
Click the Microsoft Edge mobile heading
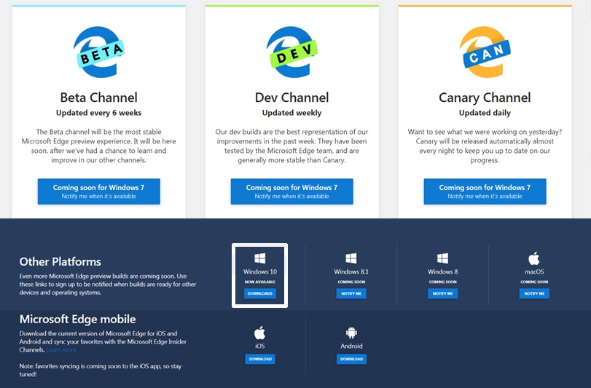point(78,319)
